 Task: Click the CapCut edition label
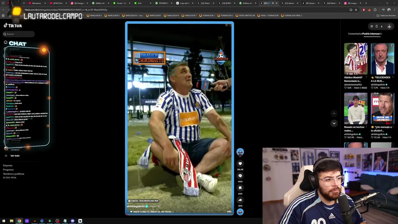(143, 201)
